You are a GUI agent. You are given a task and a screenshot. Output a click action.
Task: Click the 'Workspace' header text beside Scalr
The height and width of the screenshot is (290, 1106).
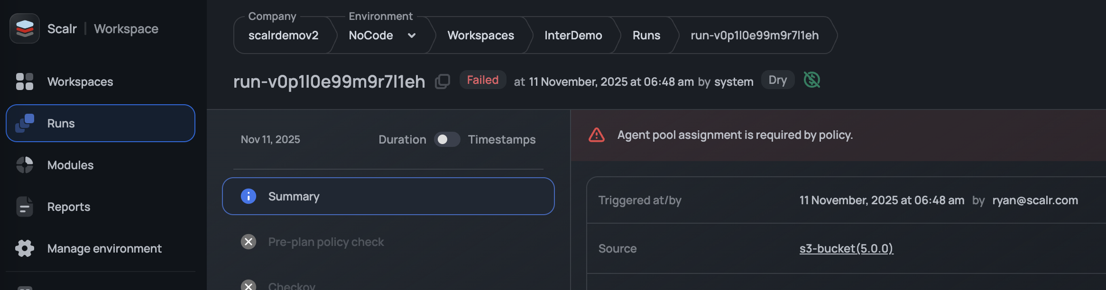tap(126, 29)
